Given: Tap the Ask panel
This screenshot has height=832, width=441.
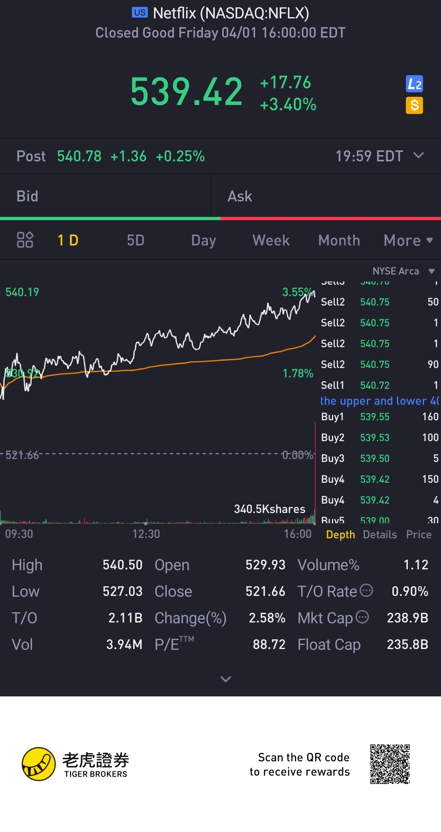Looking at the screenshot, I should click(x=326, y=196).
